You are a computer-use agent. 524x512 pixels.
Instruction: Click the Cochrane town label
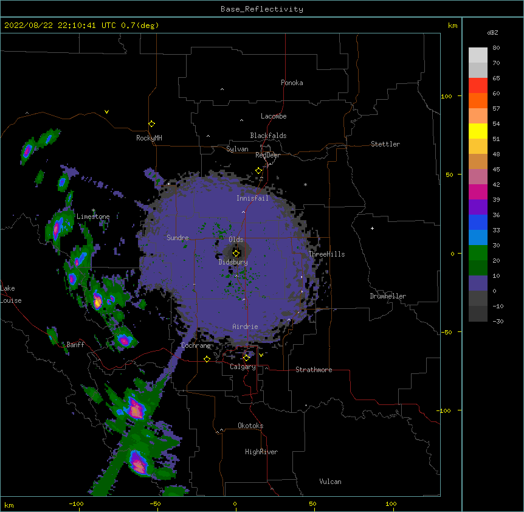196,345
